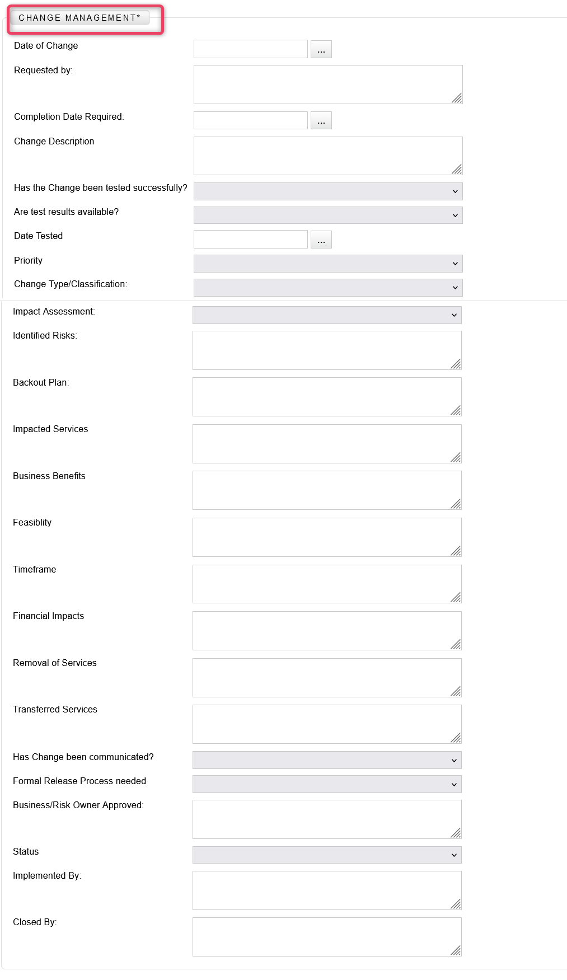567x980 pixels.
Task: Expand the 'Has the Change been tested successfully?' dropdown
Action: (x=328, y=191)
